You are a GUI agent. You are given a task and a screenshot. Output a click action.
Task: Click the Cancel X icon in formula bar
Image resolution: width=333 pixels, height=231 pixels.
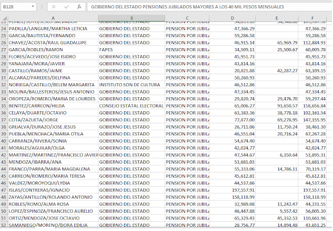[54, 7]
